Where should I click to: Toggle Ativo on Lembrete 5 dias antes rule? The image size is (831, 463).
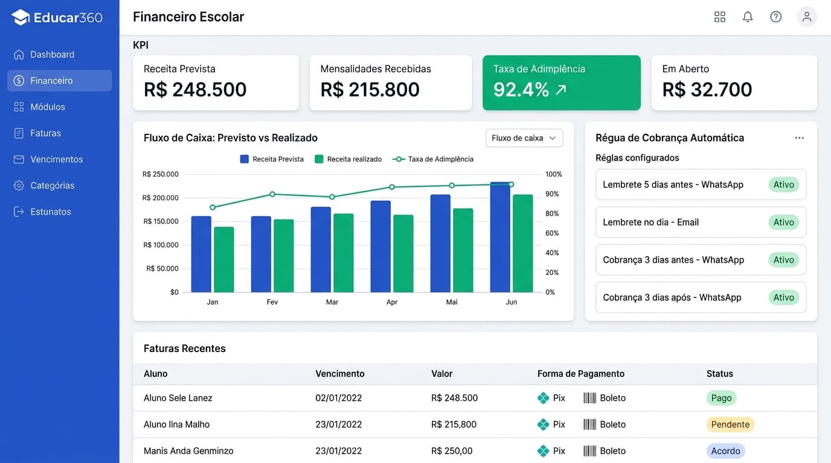tap(783, 184)
